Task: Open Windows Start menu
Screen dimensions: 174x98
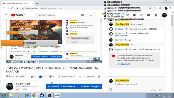Action: [4, 96]
